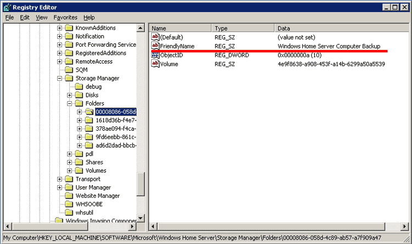Select the pdl key label
This screenshot has width=412, height=244.
(x=90, y=154)
